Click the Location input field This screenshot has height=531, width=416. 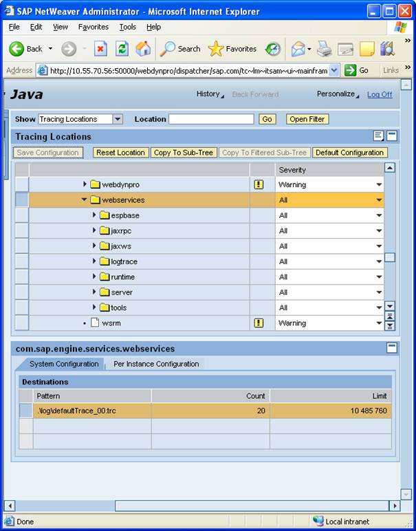point(211,119)
